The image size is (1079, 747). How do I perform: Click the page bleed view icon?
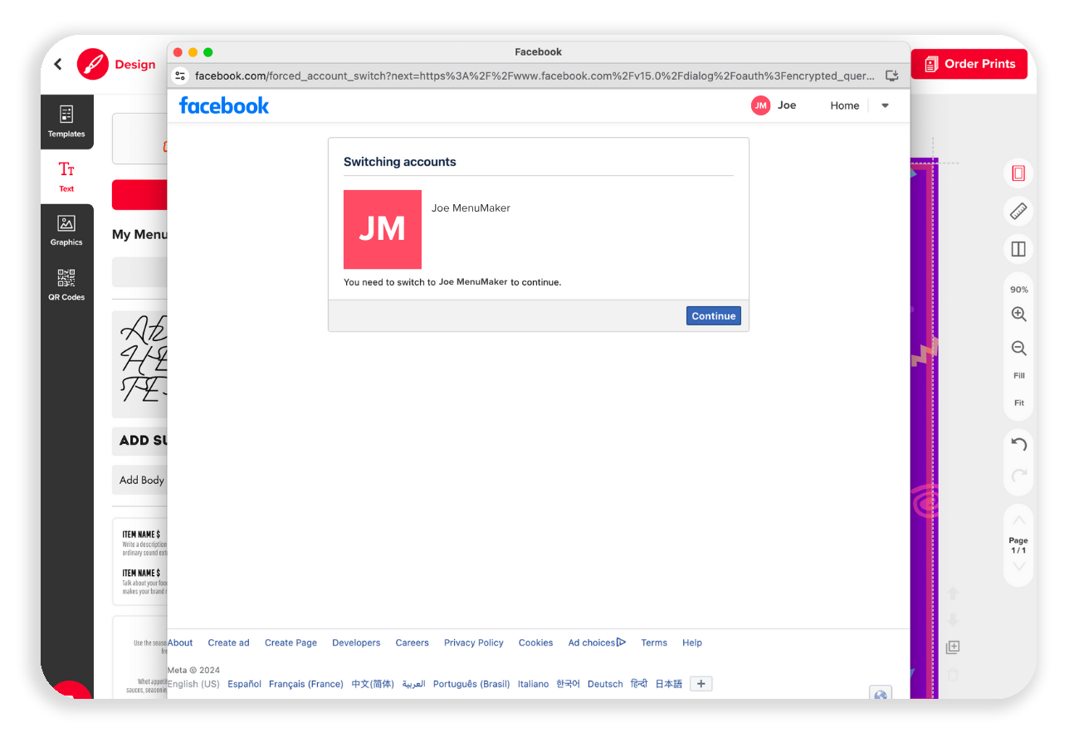1018,173
